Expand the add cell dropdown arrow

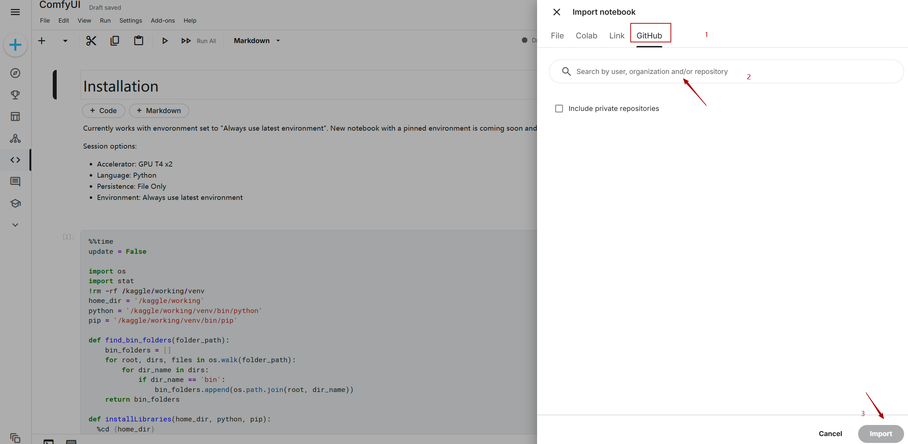click(x=65, y=41)
